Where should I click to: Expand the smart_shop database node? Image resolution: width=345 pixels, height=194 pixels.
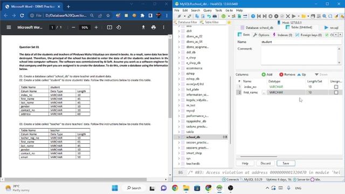pyautogui.click(x=179, y=153)
